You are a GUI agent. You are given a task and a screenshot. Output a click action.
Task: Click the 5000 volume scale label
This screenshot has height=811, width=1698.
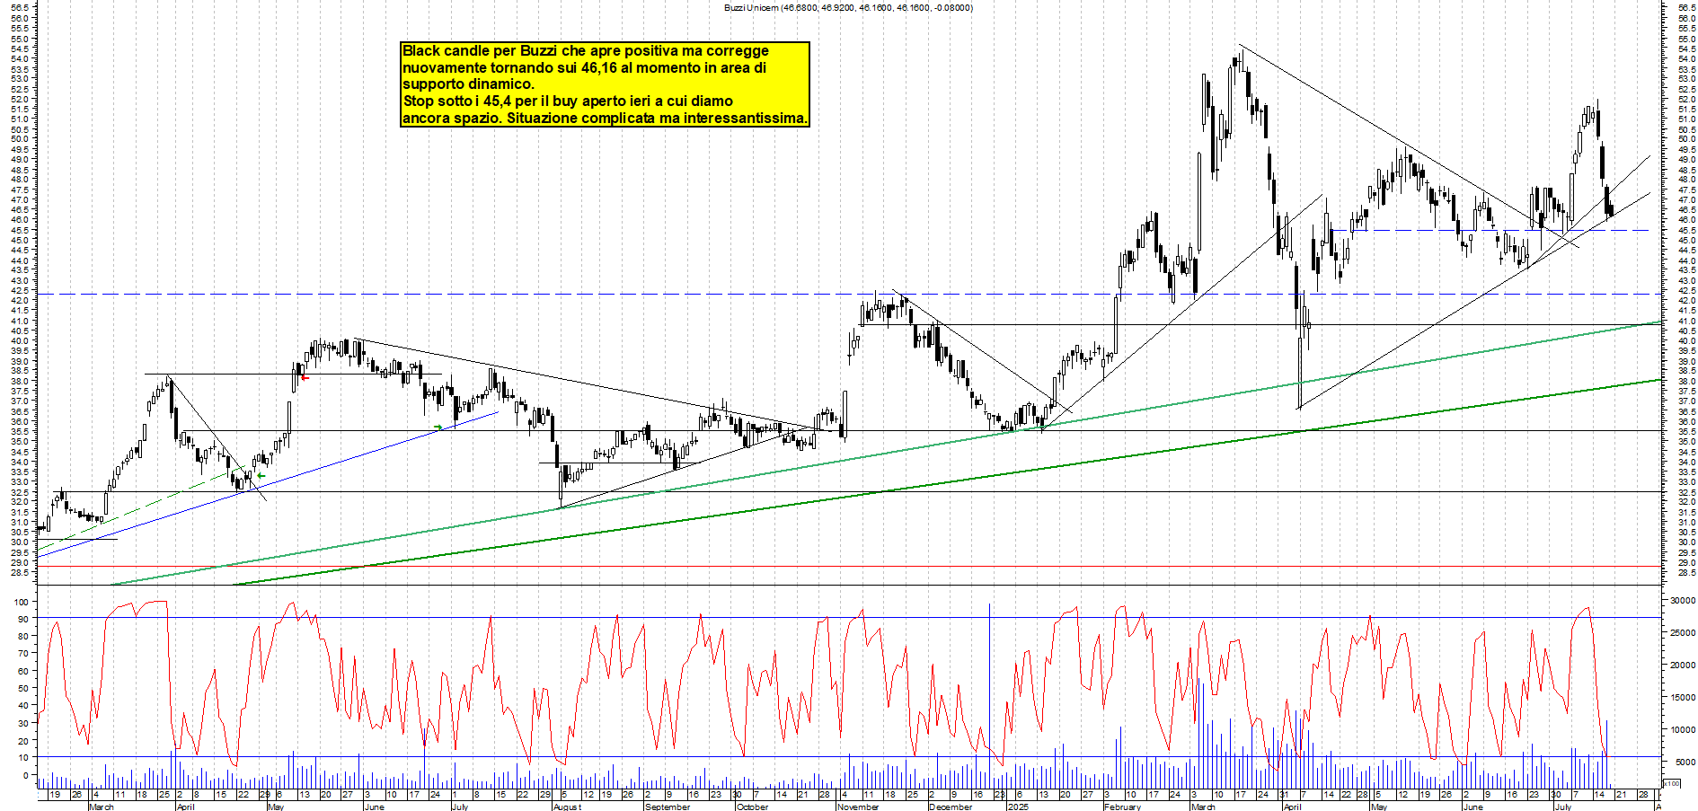(1685, 763)
